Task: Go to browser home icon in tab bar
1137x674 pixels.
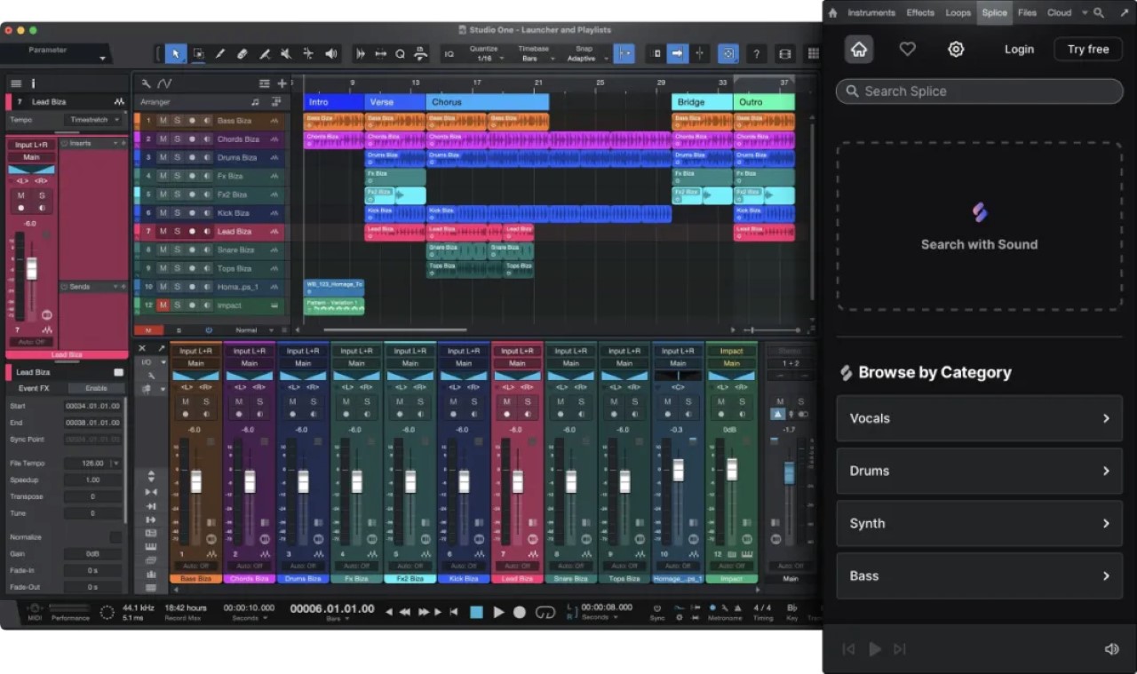Action: coord(832,12)
